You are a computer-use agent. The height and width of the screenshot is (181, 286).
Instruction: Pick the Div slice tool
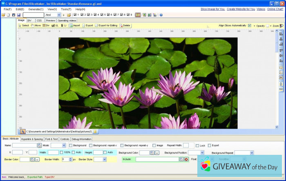point(46,25)
